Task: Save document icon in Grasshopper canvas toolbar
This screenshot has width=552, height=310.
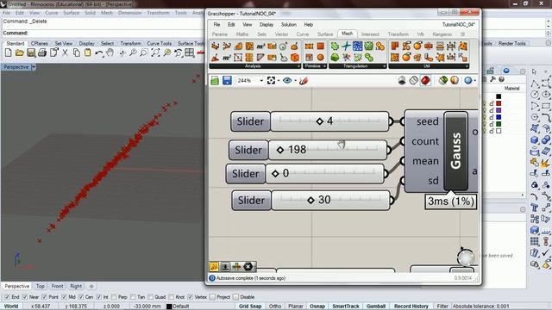Action: point(227,80)
